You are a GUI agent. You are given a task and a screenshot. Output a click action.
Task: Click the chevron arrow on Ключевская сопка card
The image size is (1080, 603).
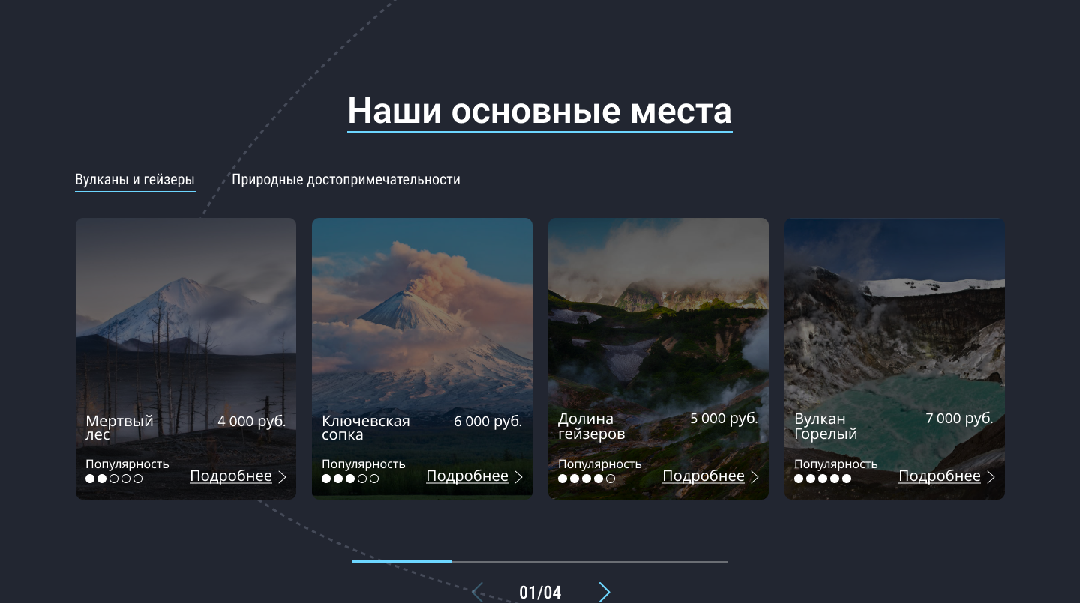(x=519, y=477)
